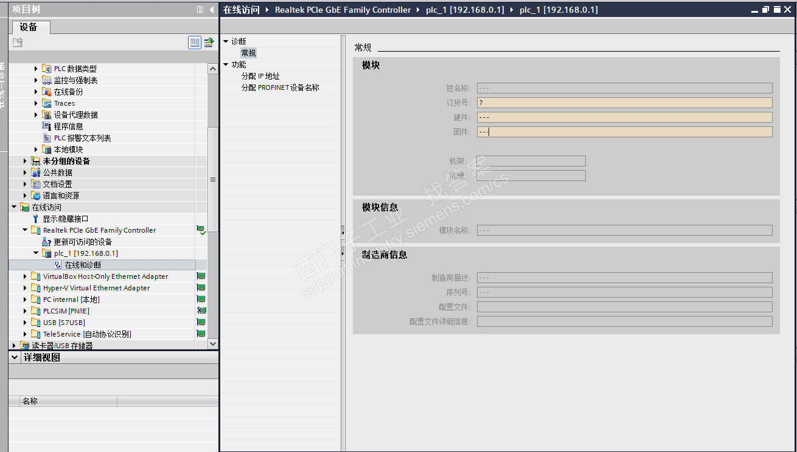Click Realtek PCIe GbE Family Controller in breadcrumb
Viewport: 797px width, 452px height.
click(x=343, y=10)
